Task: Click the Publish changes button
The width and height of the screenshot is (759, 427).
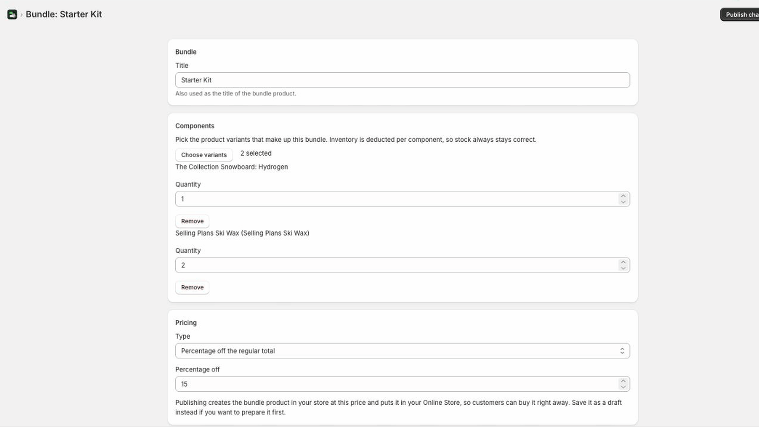Action: tap(740, 15)
